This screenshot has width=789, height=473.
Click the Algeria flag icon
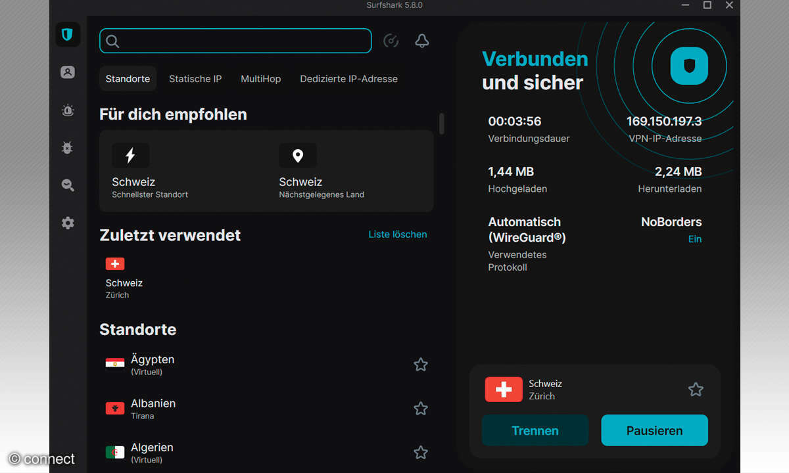tap(115, 453)
